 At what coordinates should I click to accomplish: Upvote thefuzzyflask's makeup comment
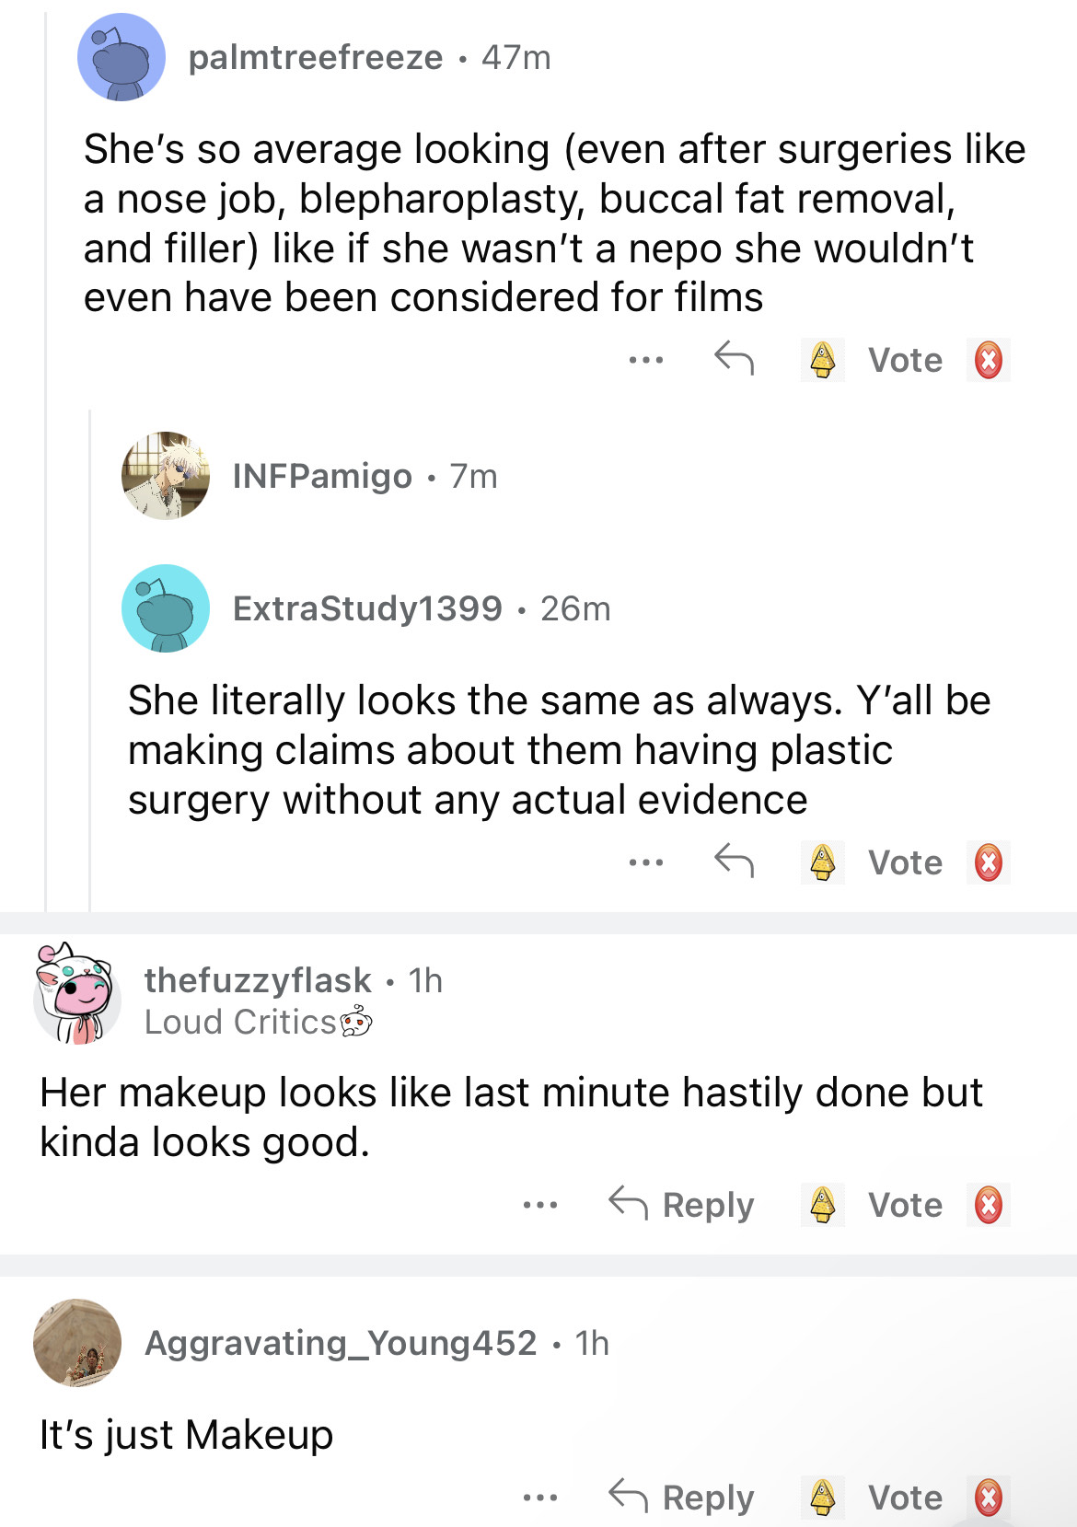(822, 1205)
